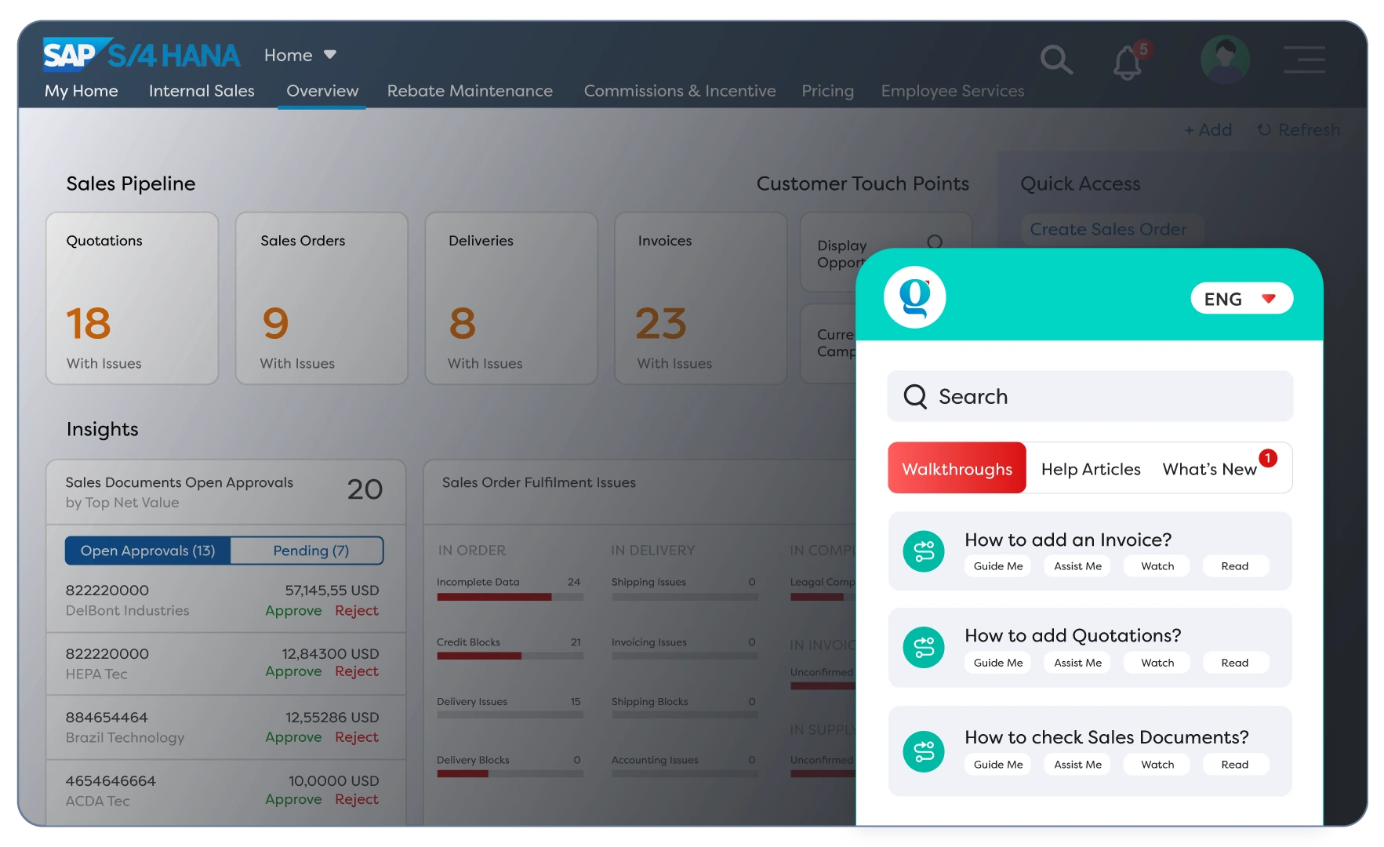Open the notifications bell icon
This screenshot has height=847, width=1384.
coord(1128,61)
